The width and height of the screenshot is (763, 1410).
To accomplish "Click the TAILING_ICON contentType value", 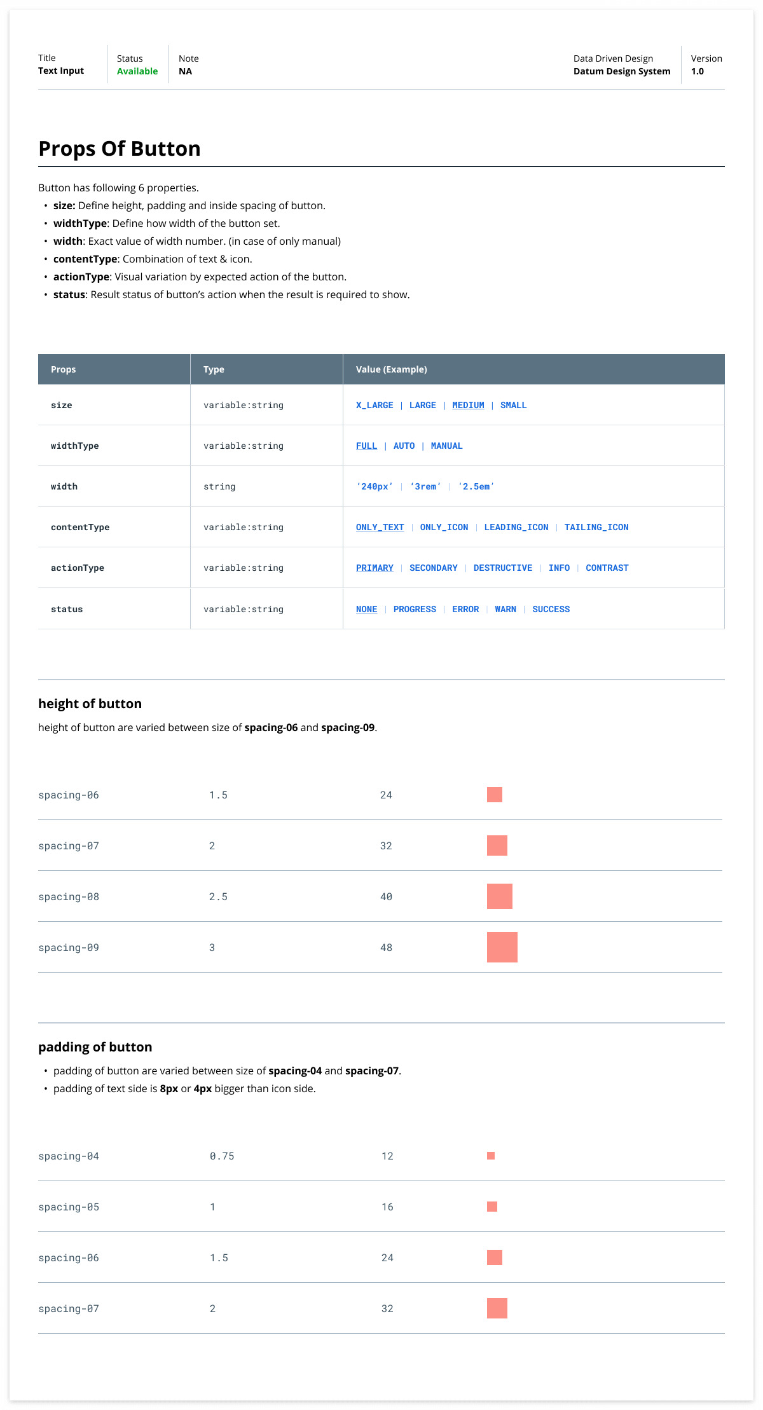I will click(x=596, y=527).
